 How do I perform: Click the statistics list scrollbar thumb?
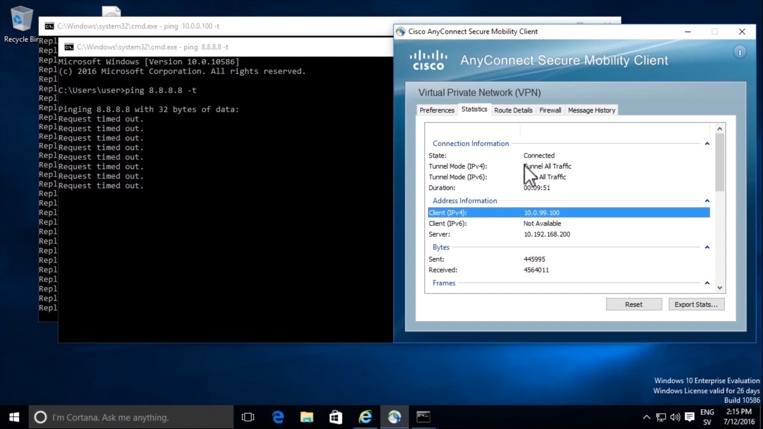click(x=719, y=162)
